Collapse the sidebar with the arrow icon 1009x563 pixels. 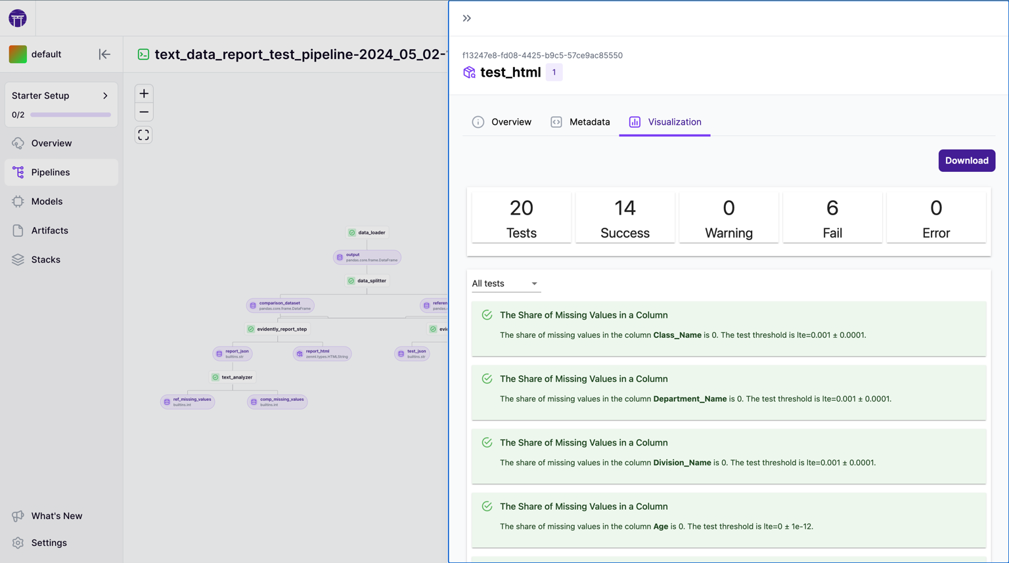[104, 54]
